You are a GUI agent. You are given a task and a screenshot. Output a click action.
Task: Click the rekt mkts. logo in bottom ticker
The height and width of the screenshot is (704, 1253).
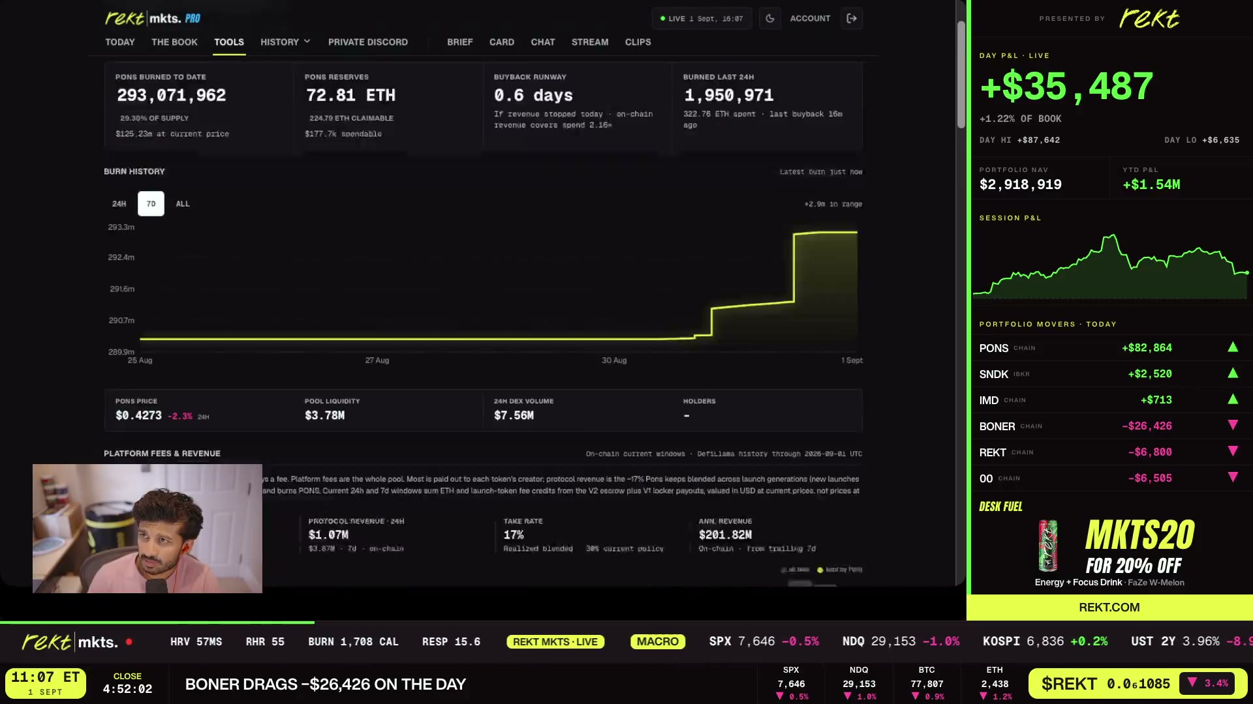[70, 642]
